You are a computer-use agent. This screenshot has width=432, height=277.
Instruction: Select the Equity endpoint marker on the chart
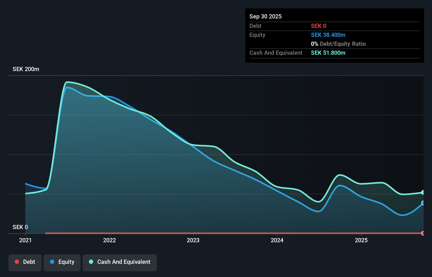(x=423, y=203)
